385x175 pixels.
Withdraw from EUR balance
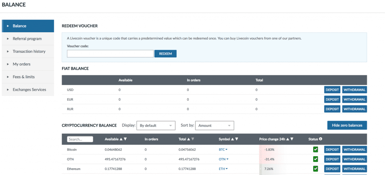(x=355, y=99)
